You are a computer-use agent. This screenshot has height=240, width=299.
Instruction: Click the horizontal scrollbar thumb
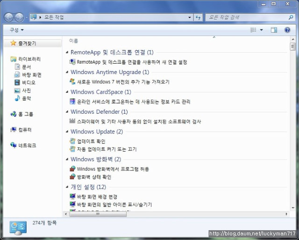point(98,214)
